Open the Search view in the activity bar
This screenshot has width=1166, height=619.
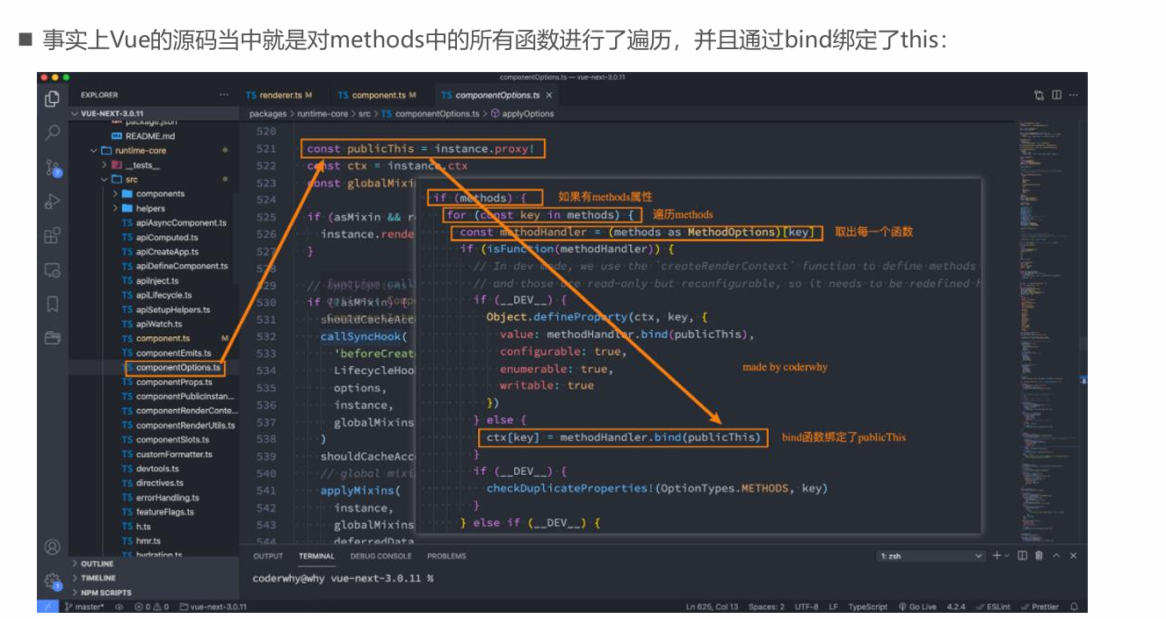(x=53, y=133)
